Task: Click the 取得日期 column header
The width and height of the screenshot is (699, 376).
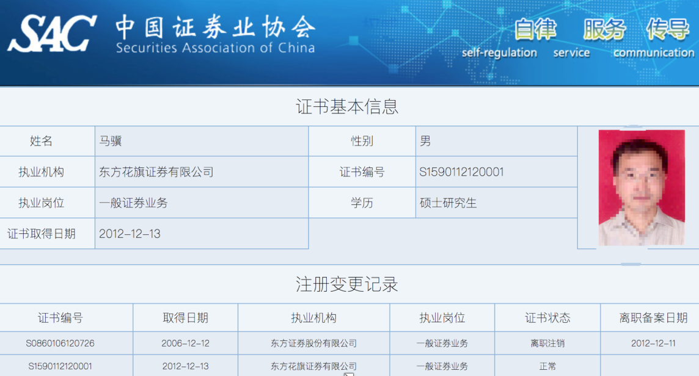Action: pyautogui.click(x=186, y=318)
